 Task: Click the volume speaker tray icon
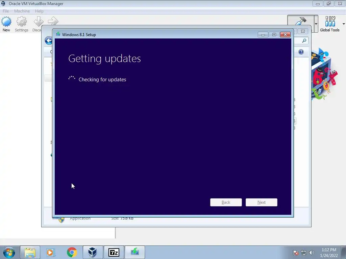click(x=312, y=253)
